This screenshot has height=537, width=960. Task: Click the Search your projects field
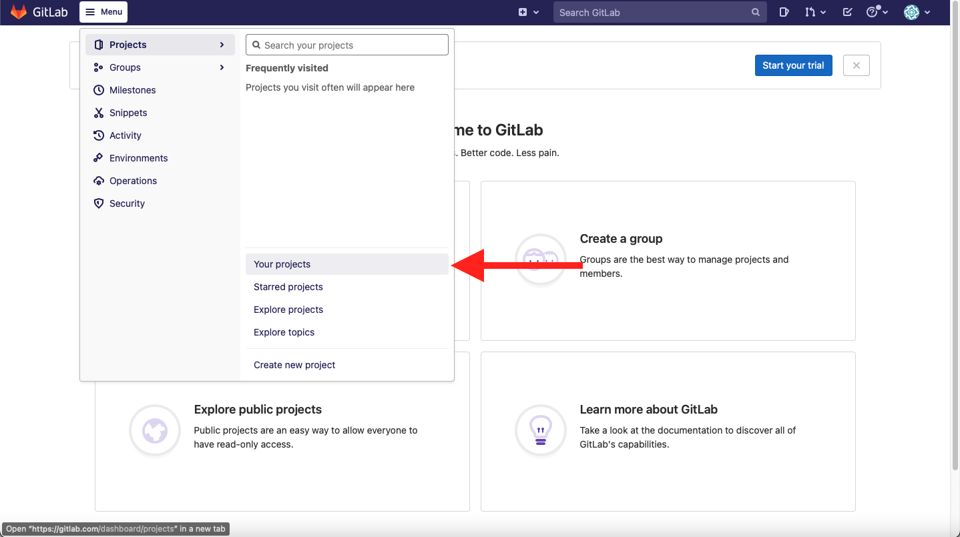(x=347, y=45)
